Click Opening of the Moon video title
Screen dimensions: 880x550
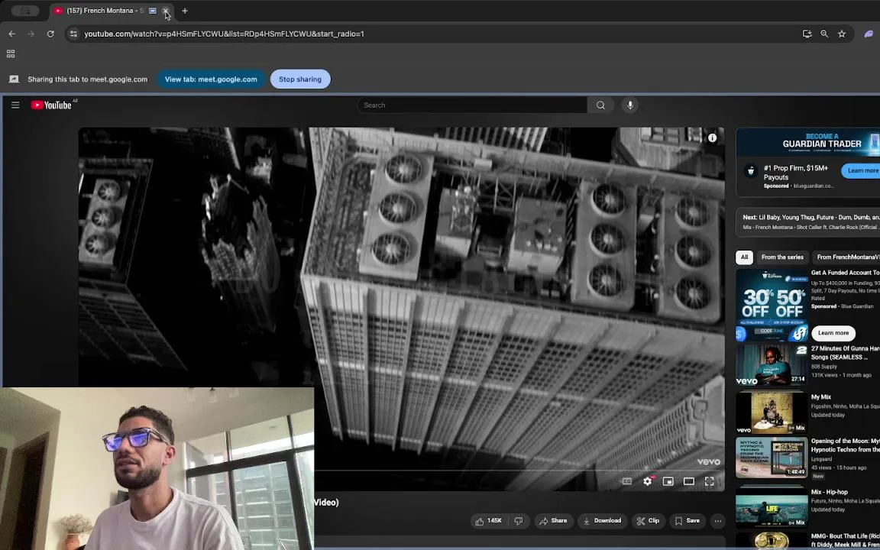coord(845,445)
